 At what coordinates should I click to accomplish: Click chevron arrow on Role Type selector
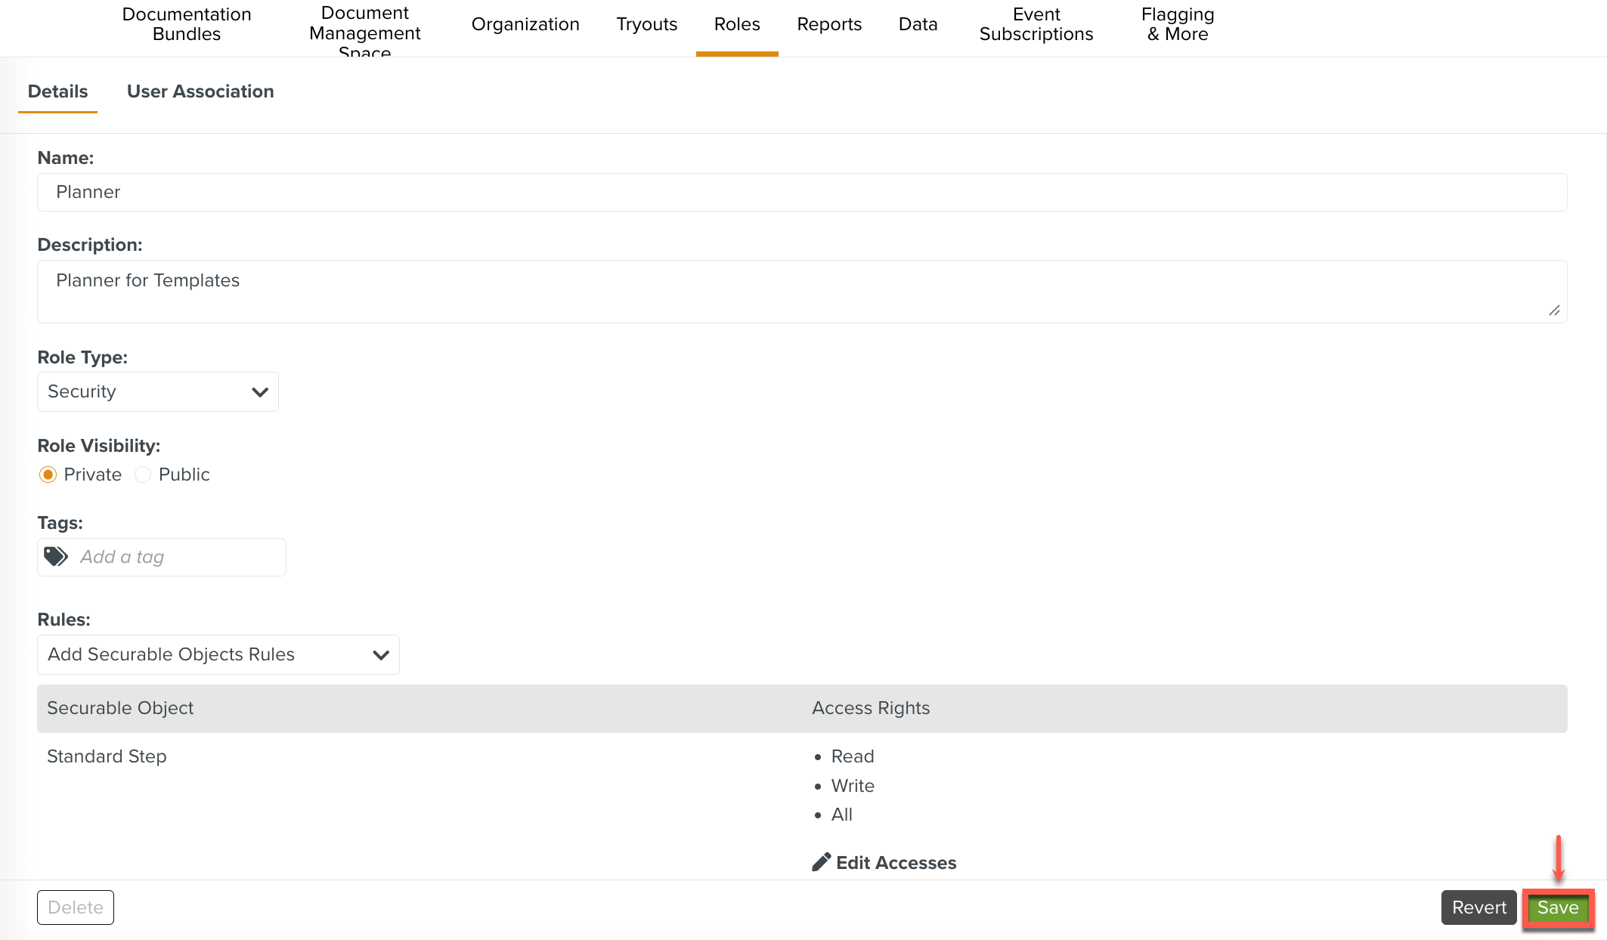(260, 392)
